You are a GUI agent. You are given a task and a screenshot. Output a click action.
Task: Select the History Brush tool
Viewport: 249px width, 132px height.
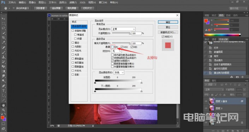pos(3,62)
